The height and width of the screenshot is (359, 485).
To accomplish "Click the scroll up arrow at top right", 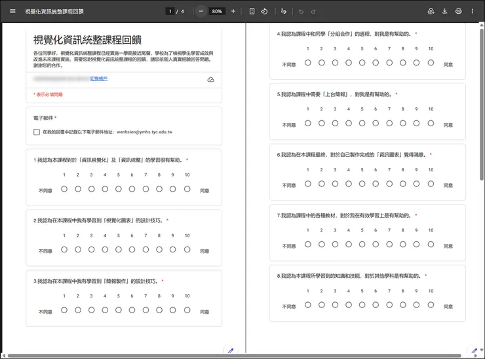I will click(x=481, y=25).
